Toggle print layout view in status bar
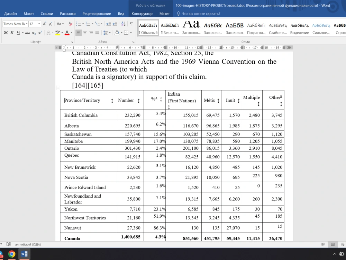This screenshot has height=260, width=346. pyautogui.click(x=333, y=244)
